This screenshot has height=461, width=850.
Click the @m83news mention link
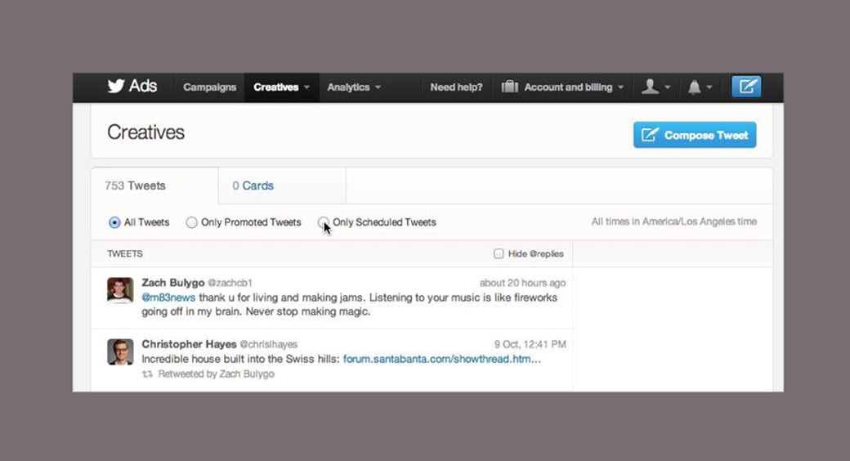pyautogui.click(x=168, y=298)
